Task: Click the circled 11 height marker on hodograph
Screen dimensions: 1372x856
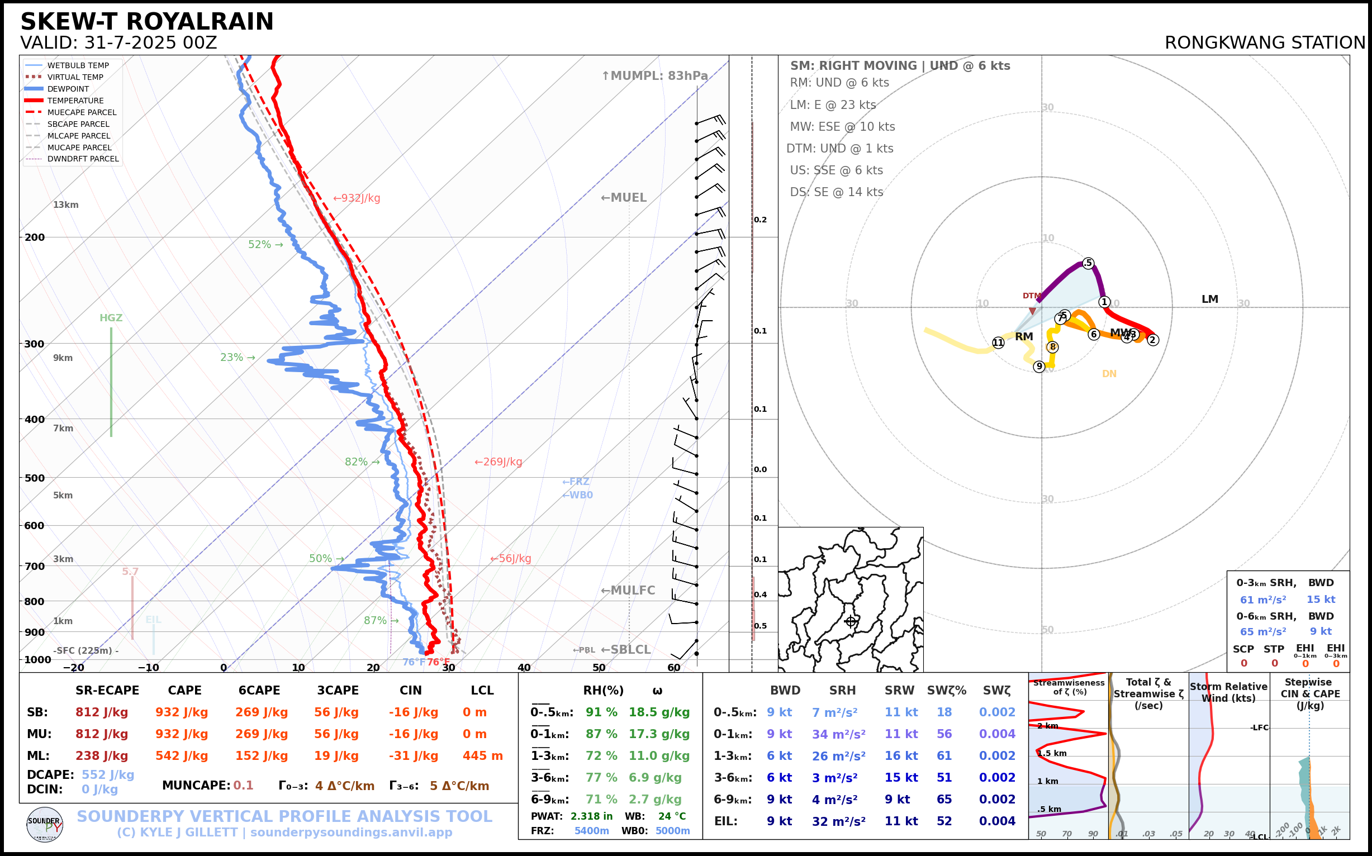Action: tap(998, 343)
